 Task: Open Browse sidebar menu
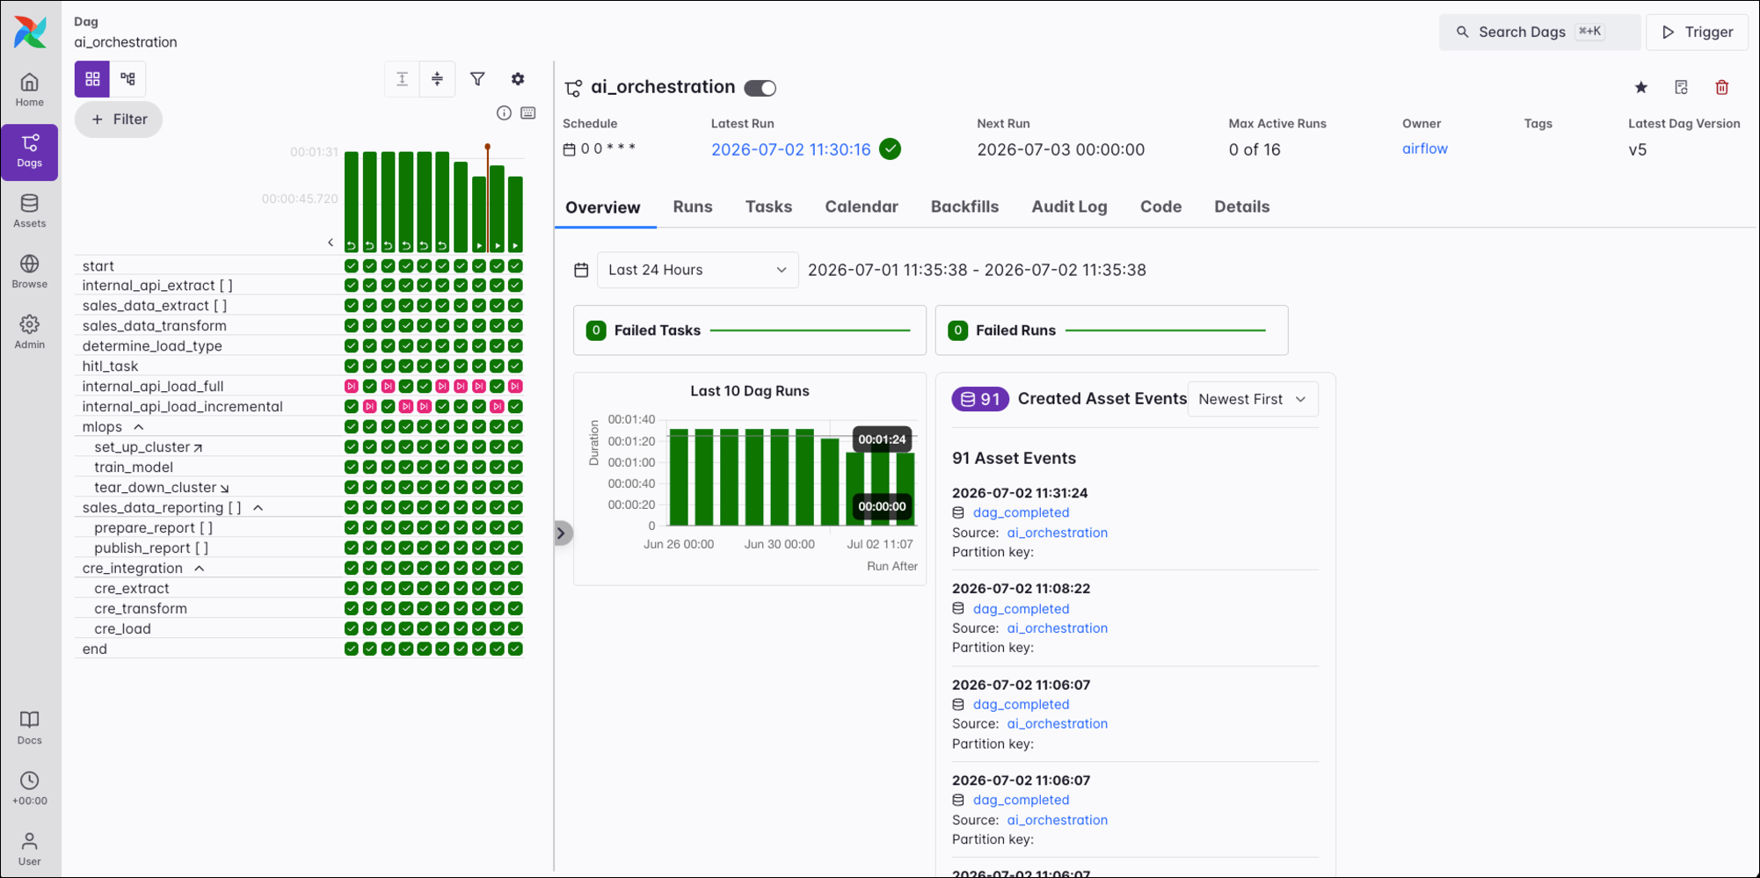click(30, 272)
